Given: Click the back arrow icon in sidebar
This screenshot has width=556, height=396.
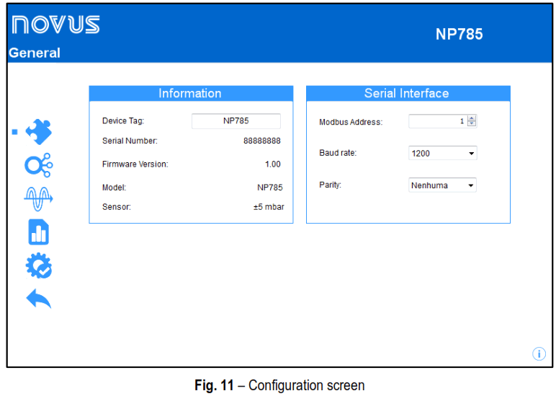Looking at the screenshot, I should [x=39, y=298].
